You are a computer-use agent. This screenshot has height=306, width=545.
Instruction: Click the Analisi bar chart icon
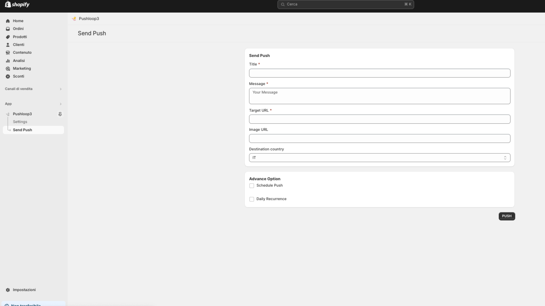click(8, 61)
